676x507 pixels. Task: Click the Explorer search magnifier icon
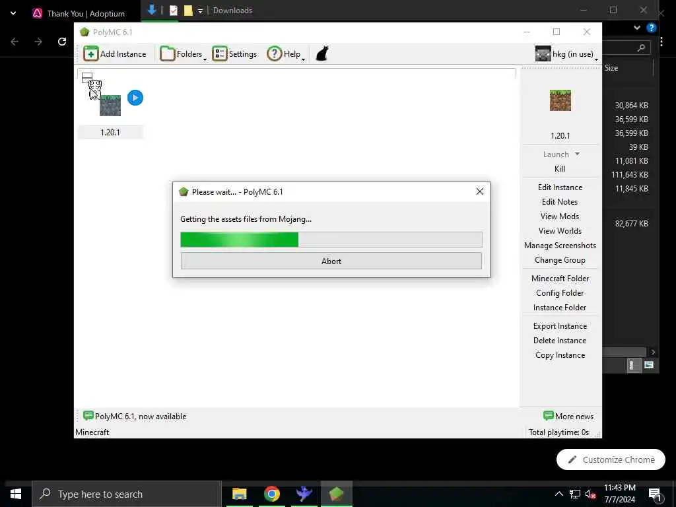tap(641, 48)
